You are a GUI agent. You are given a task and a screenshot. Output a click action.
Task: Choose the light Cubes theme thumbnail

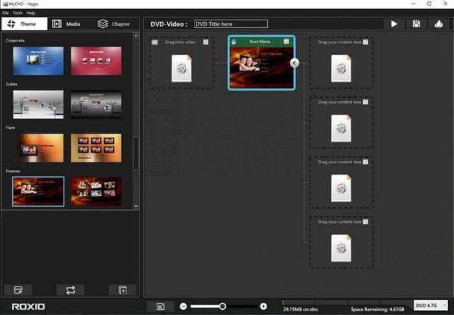(38, 104)
